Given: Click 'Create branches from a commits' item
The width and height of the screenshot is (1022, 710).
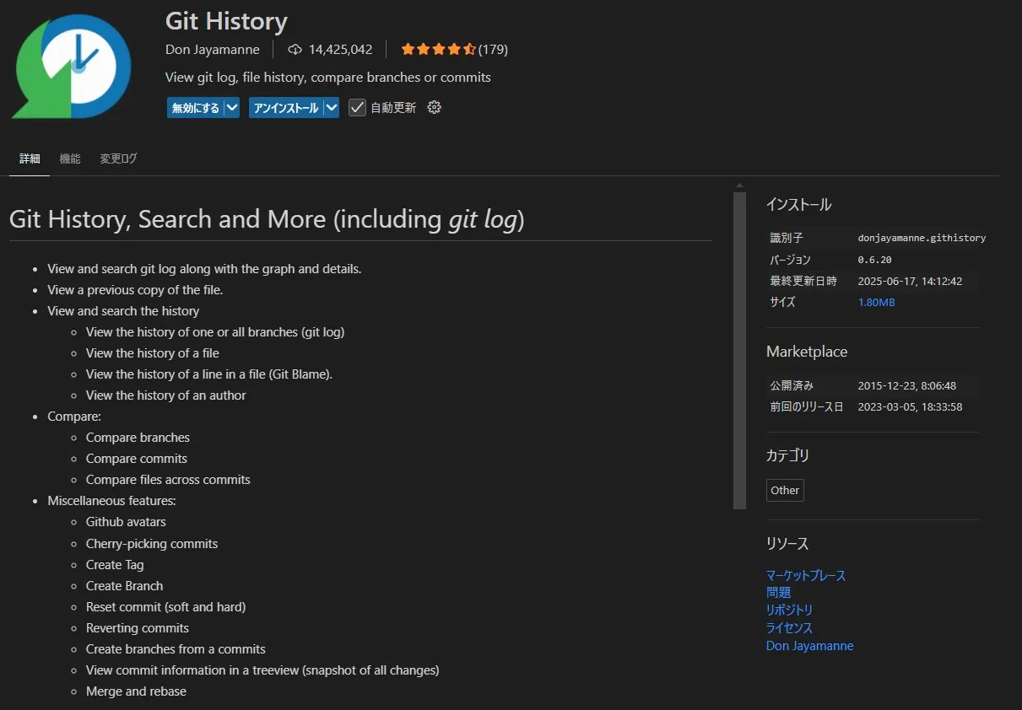Looking at the screenshot, I should pyautogui.click(x=176, y=649).
